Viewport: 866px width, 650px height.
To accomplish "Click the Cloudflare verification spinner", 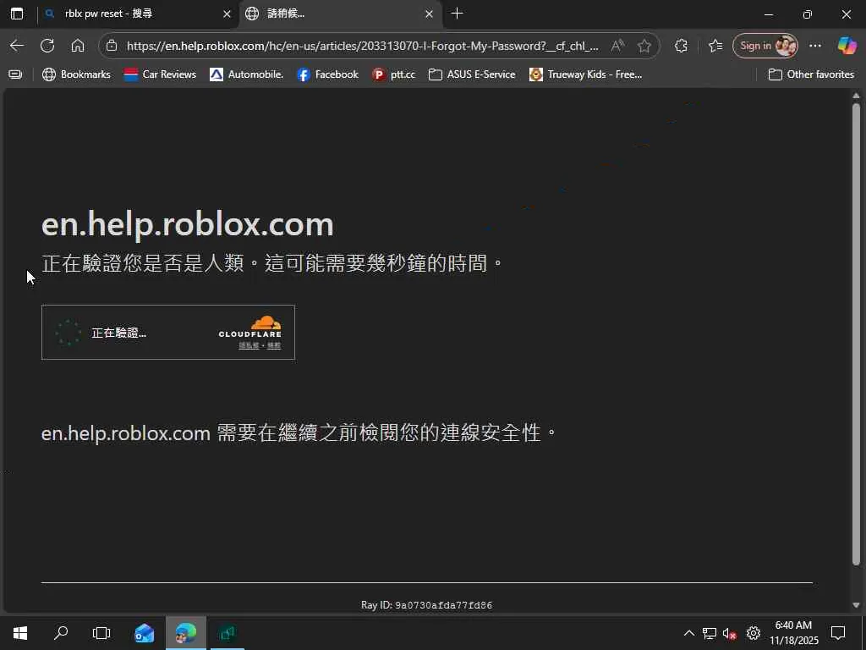I will tap(69, 333).
